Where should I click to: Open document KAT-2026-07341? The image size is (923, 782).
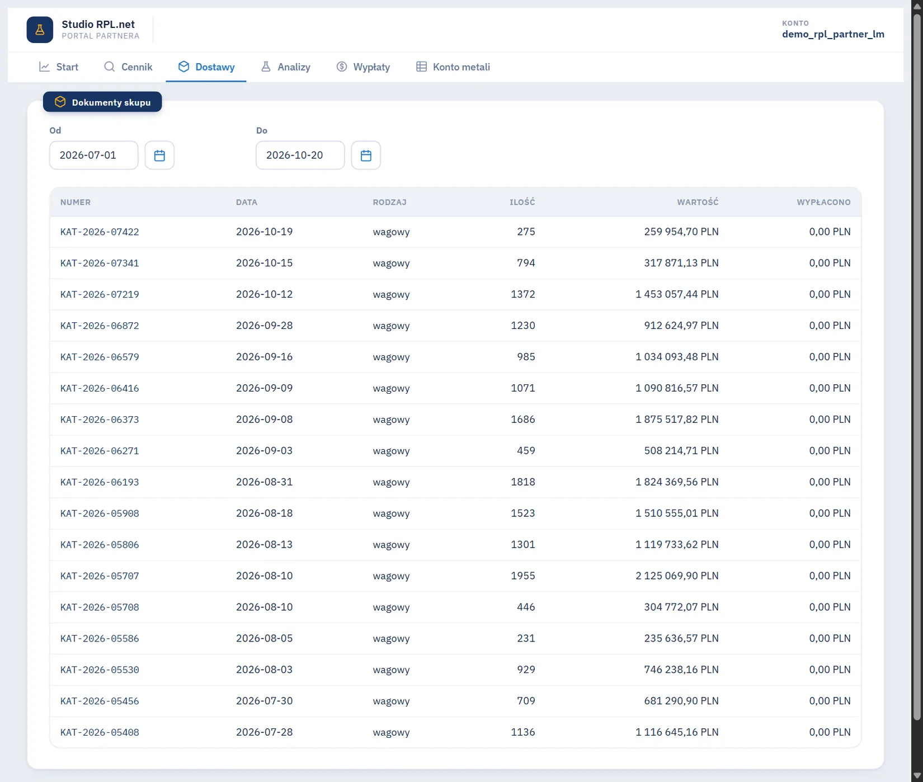click(x=100, y=263)
